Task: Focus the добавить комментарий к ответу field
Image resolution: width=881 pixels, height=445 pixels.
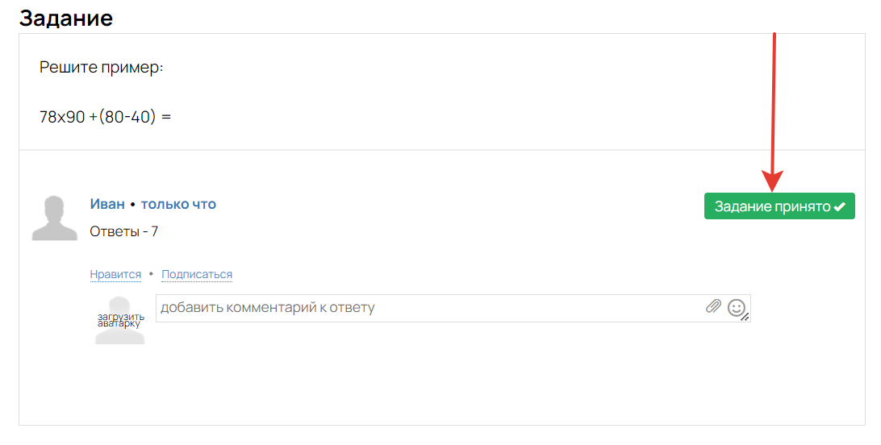Action: click(x=453, y=308)
